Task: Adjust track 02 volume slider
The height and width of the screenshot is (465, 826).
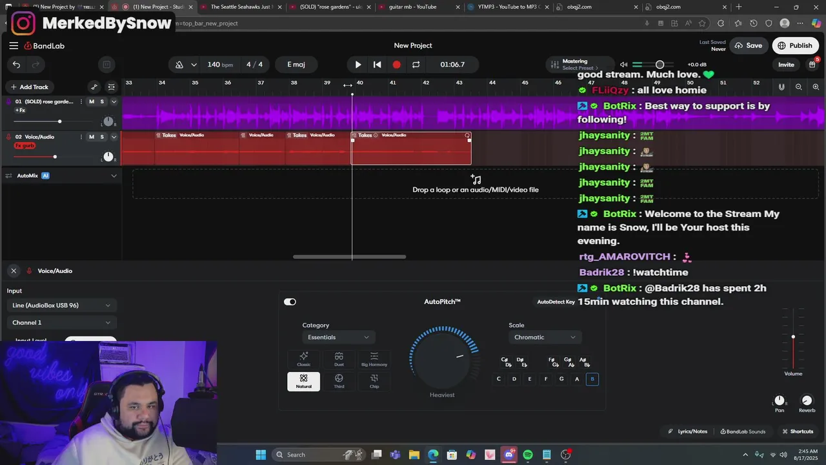Action: point(55,157)
